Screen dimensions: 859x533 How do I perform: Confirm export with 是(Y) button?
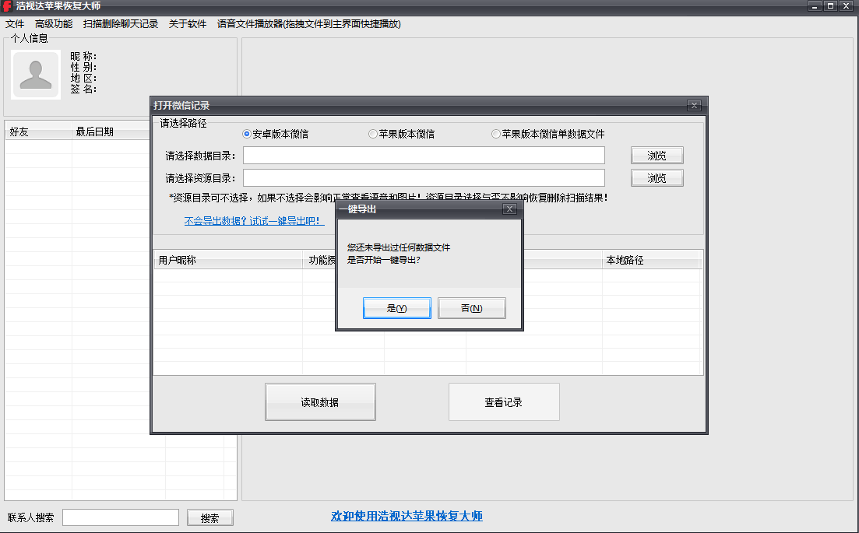coord(397,308)
